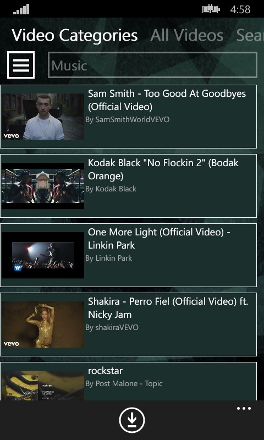Open the hamburger menu icon
Viewport: 264px width, 440px height.
click(21, 65)
